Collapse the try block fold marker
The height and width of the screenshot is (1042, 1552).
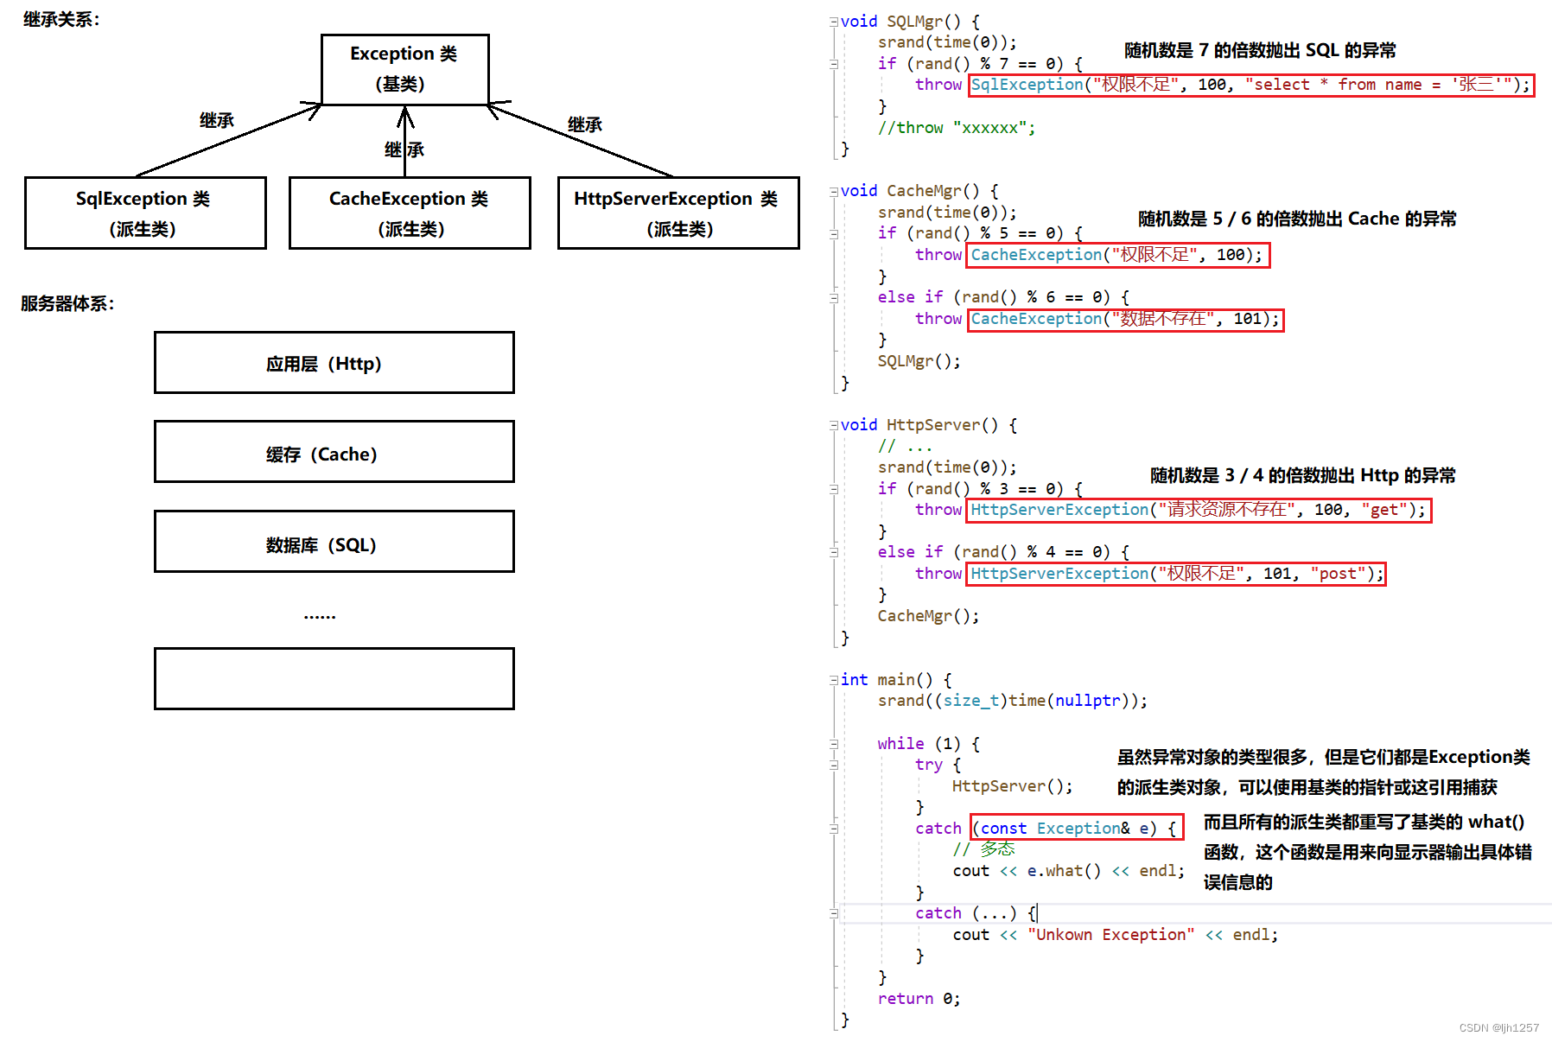click(x=834, y=765)
